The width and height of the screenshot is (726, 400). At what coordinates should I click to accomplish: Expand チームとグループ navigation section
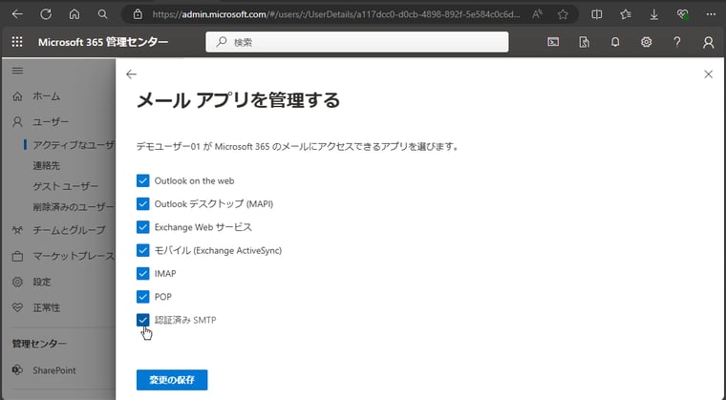pos(69,230)
